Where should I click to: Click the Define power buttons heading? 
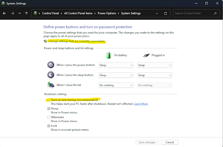(88, 27)
